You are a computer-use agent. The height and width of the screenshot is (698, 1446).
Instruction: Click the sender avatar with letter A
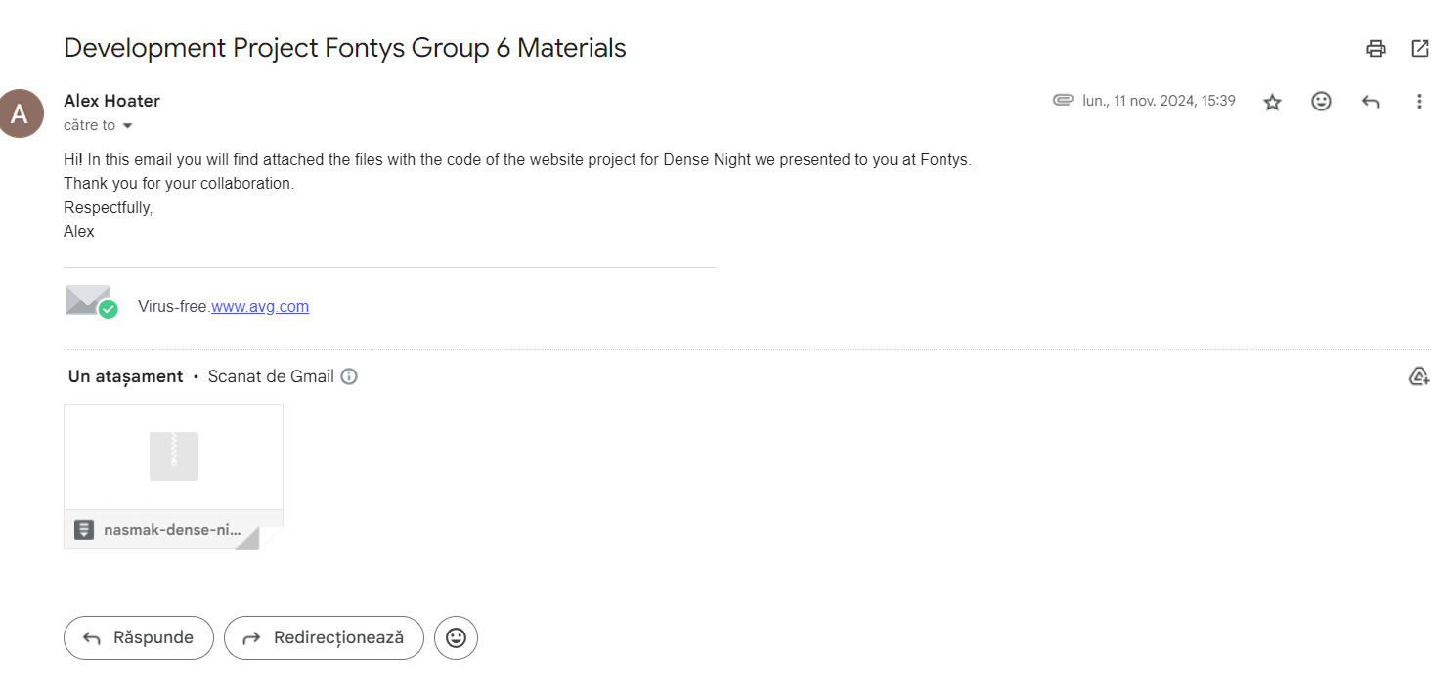(20, 113)
